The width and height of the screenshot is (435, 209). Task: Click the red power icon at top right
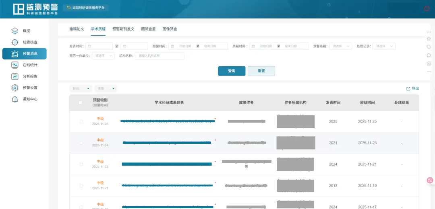(427, 8)
